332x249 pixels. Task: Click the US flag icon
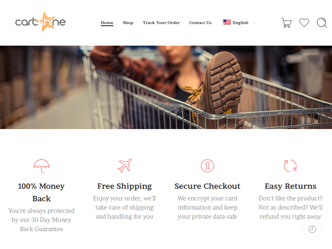227,22
